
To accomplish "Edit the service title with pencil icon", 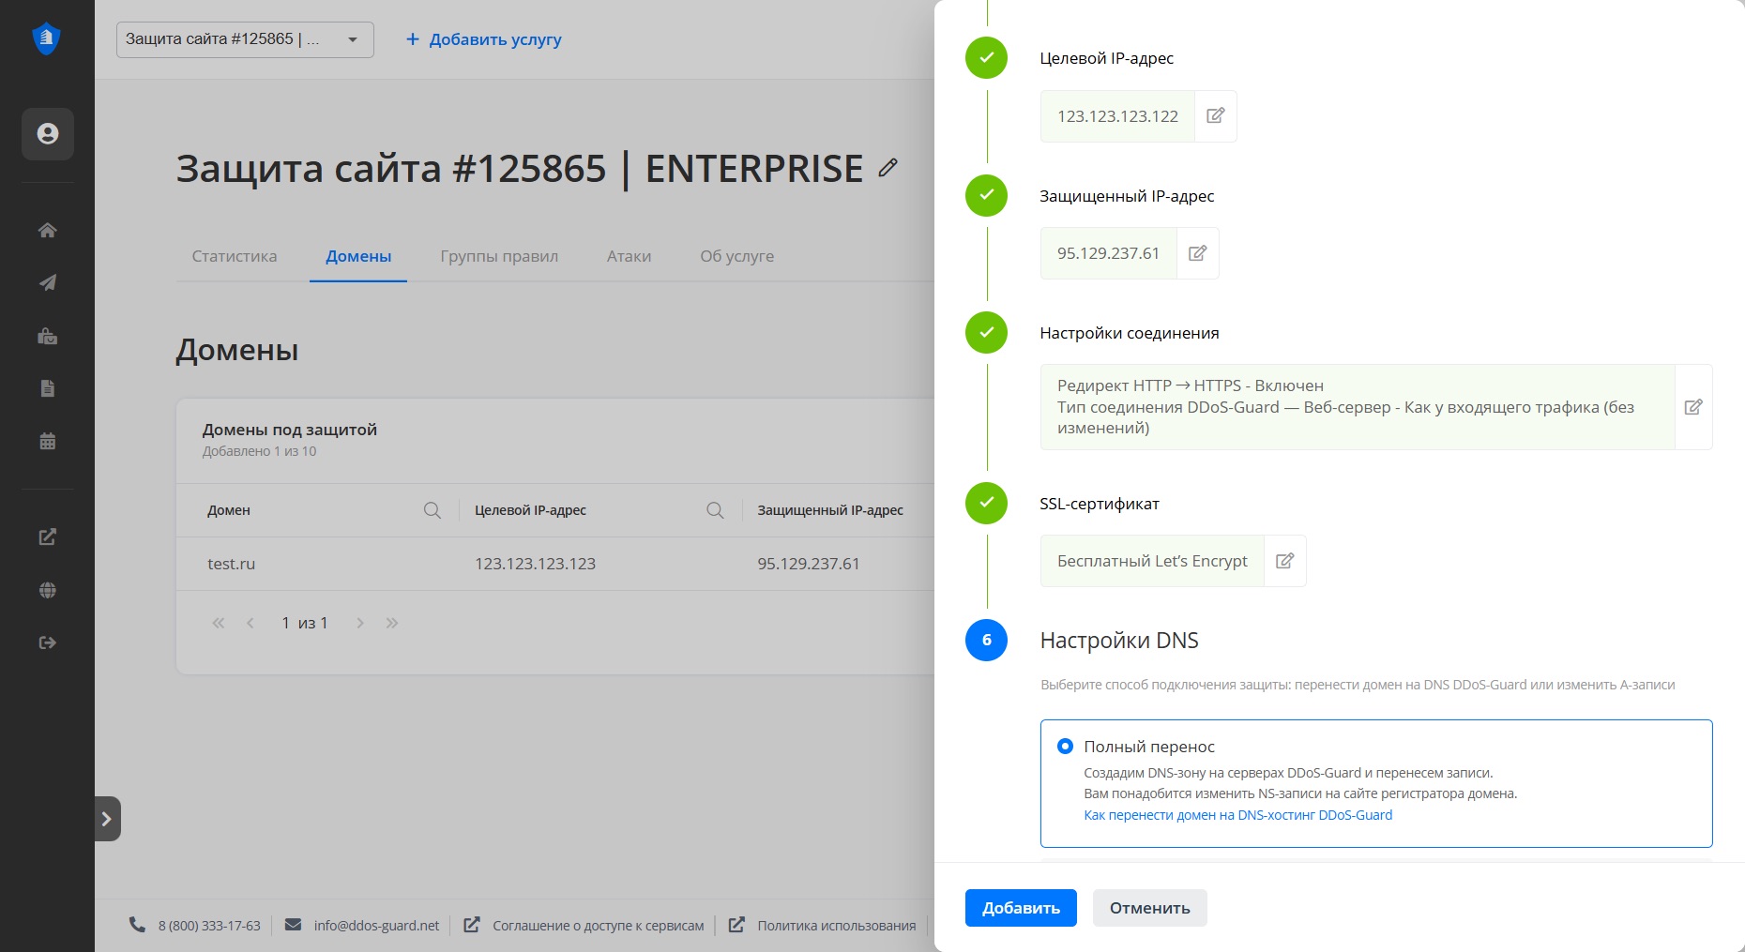I will pos(888,168).
